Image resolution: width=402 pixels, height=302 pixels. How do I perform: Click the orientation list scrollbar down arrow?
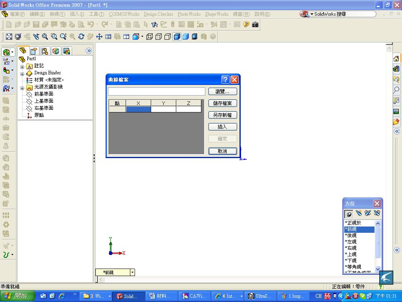[x=378, y=269]
